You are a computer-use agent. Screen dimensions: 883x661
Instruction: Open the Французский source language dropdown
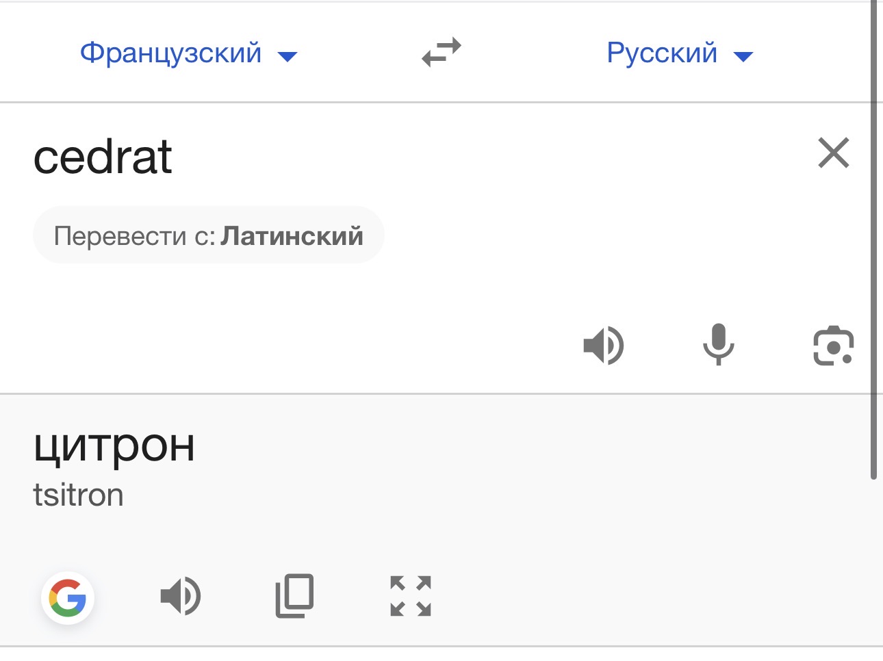coord(188,53)
